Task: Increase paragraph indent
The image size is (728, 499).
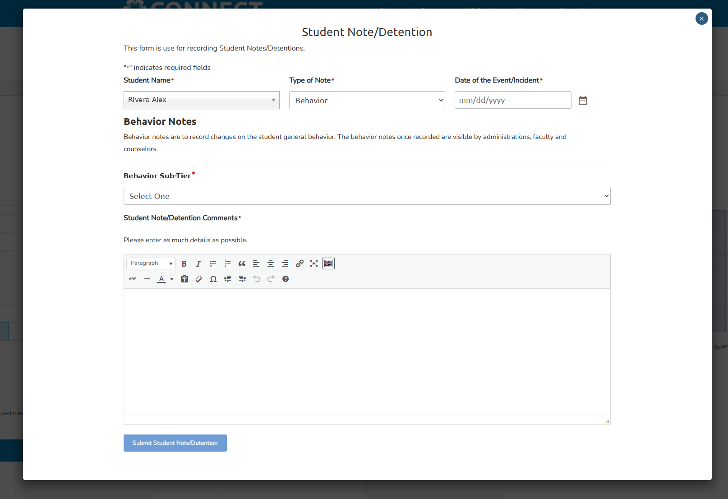Action: coord(242,279)
